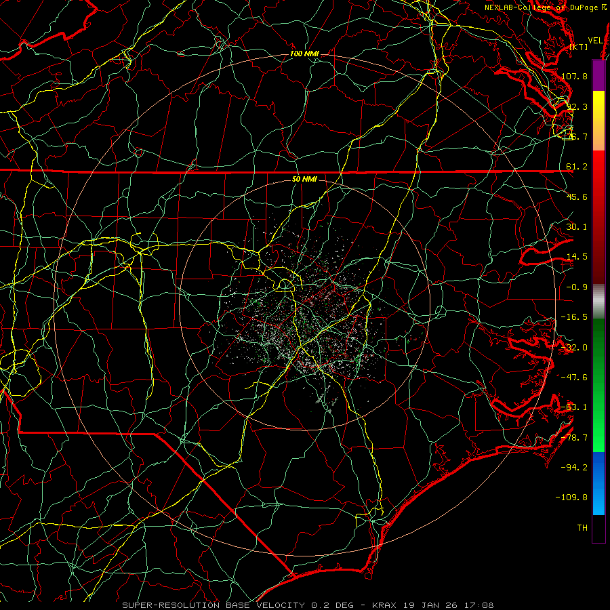Image resolution: width=610 pixels, height=610 pixels.
Task: Click the TH threshold label
Action: (582, 528)
